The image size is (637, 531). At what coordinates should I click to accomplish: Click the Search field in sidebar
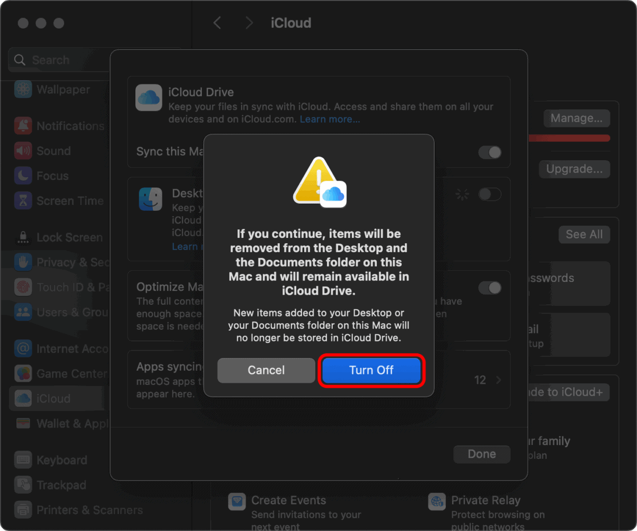(x=59, y=60)
